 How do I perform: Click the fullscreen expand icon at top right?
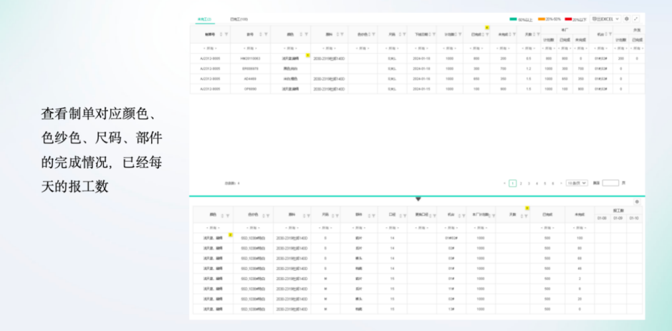coord(636,19)
